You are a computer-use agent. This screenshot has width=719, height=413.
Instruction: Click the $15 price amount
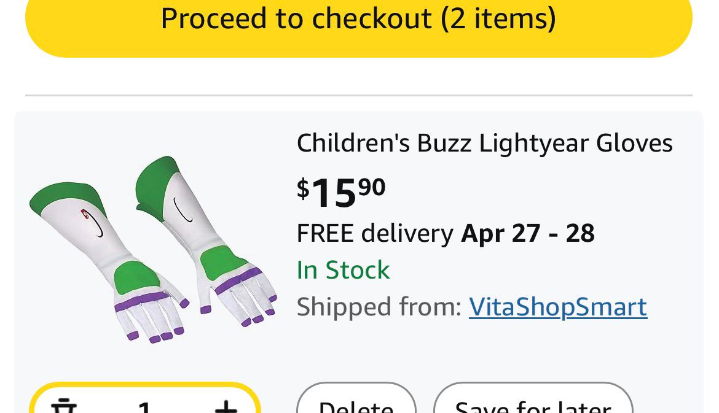tap(334, 193)
